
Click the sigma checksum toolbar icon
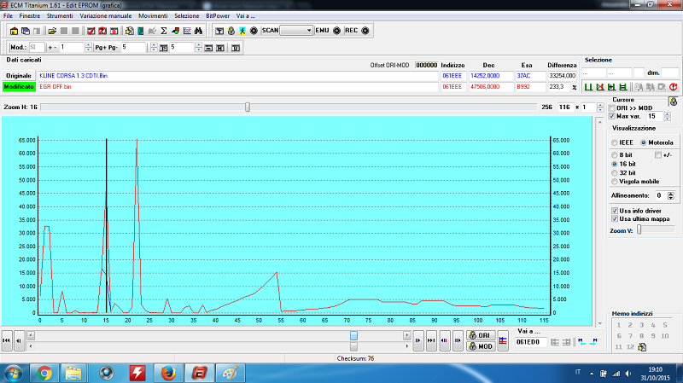163,30
